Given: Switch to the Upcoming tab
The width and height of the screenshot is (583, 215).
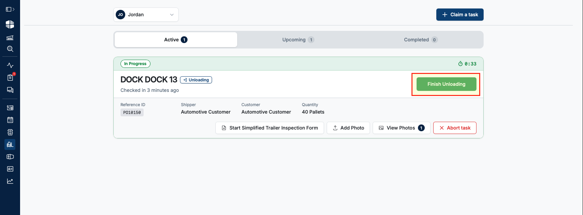Looking at the screenshot, I should click(x=298, y=40).
